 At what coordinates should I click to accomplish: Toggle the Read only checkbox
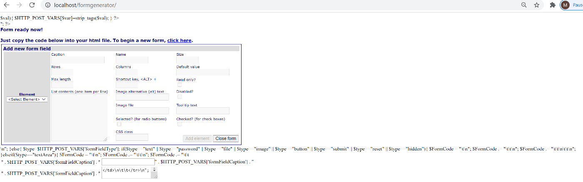coord(179,85)
